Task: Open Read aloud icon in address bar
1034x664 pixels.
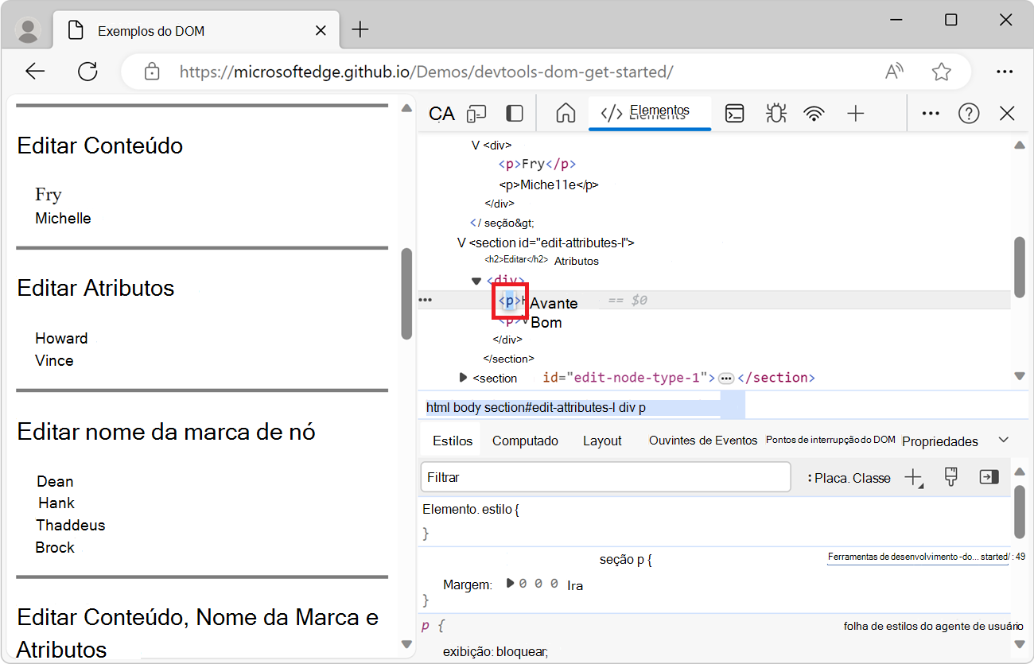Action: (895, 72)
